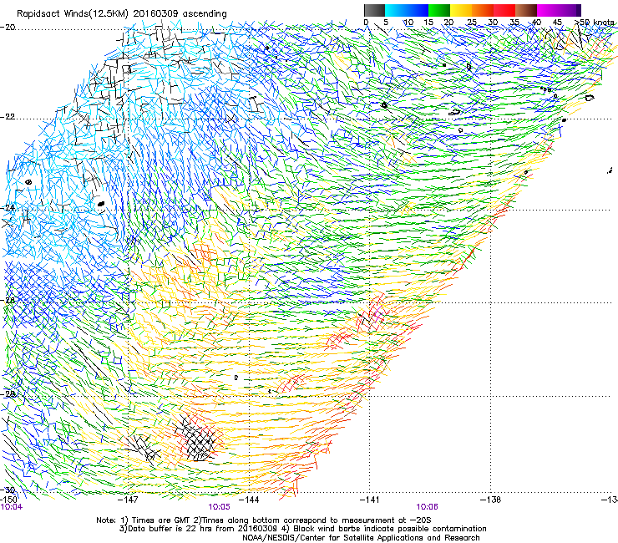The image size is (618, 543).
Task: Click the -150 longitude label
Action: click(x=8, y=500)
